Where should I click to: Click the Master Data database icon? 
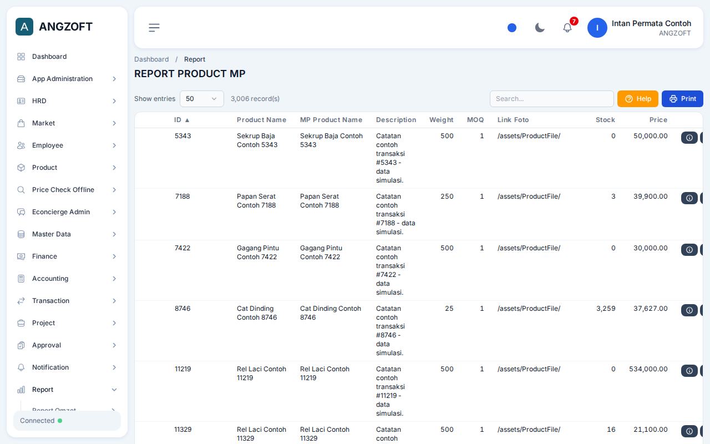(x=21, y=234)
